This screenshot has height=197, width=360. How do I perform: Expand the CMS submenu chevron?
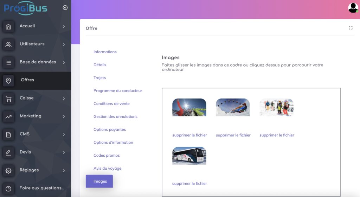pos(64,135)
